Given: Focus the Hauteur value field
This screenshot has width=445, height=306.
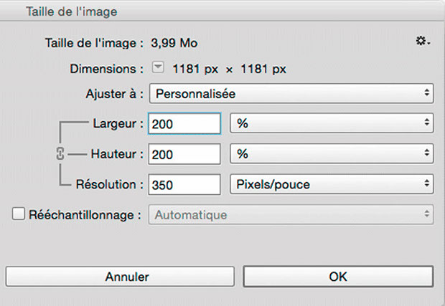Looking at the screenshot, I should point(184,154).
